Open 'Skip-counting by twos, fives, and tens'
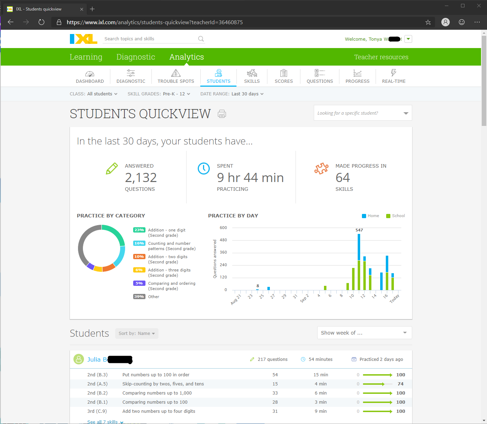The width and height of the screenshot is (487, 424). pyautogui.click(x=163, y=384)
